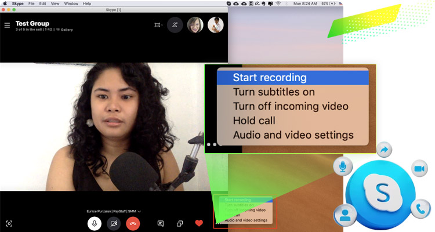Open the Window menu
Viewport: 435px width, 232px height.
point(71,3)
